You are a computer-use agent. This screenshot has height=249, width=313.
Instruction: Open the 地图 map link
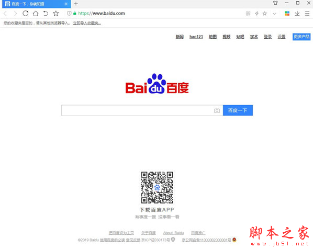pos(213,37)
